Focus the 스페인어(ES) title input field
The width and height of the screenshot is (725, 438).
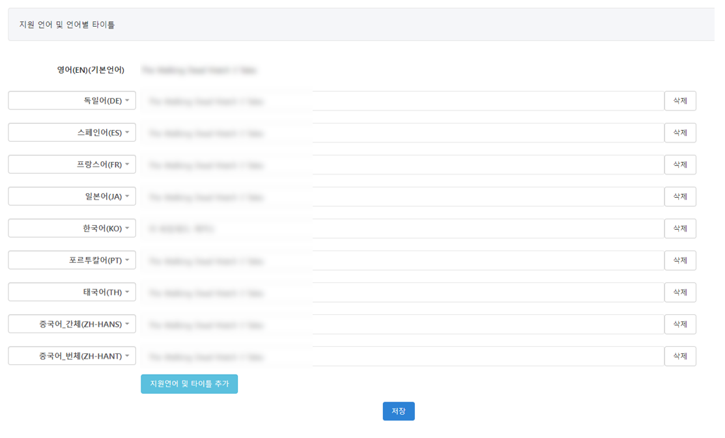(x=403, y=133)
